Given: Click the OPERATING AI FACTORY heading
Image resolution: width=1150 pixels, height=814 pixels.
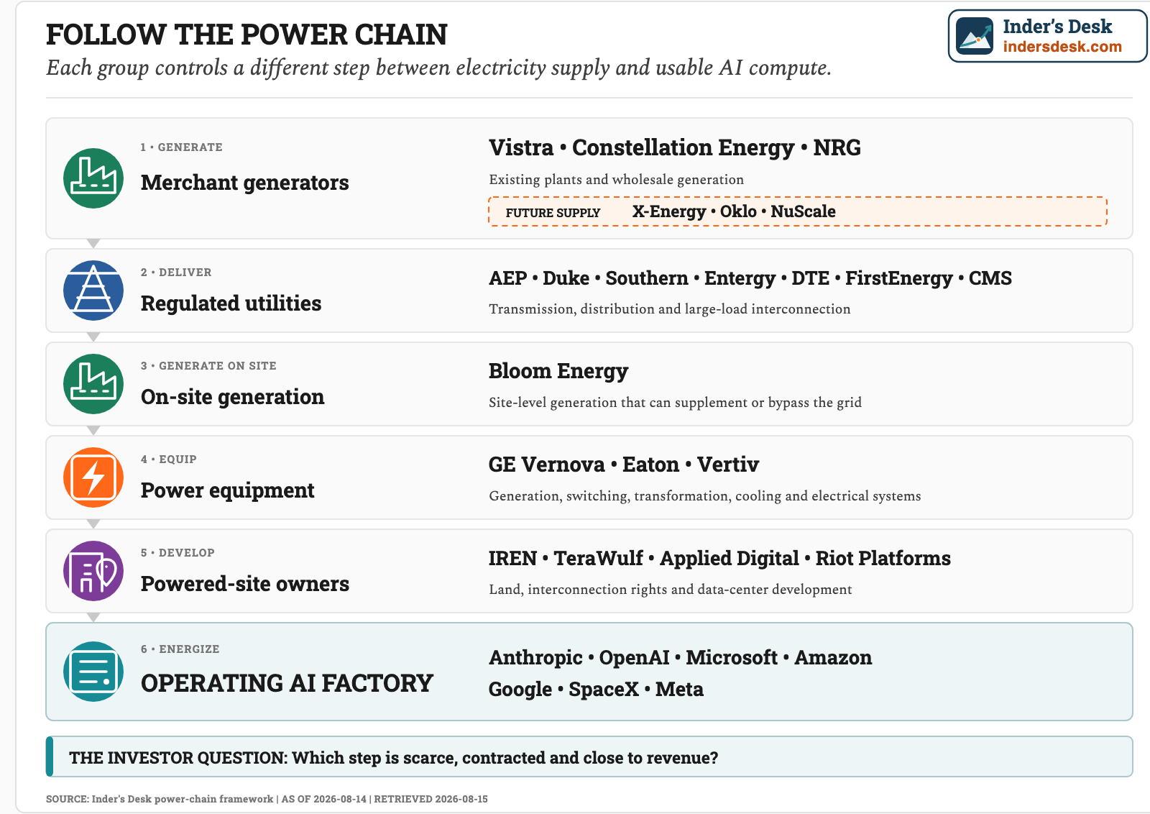Looking at the screenshot, I should click(x=287, y=683).
